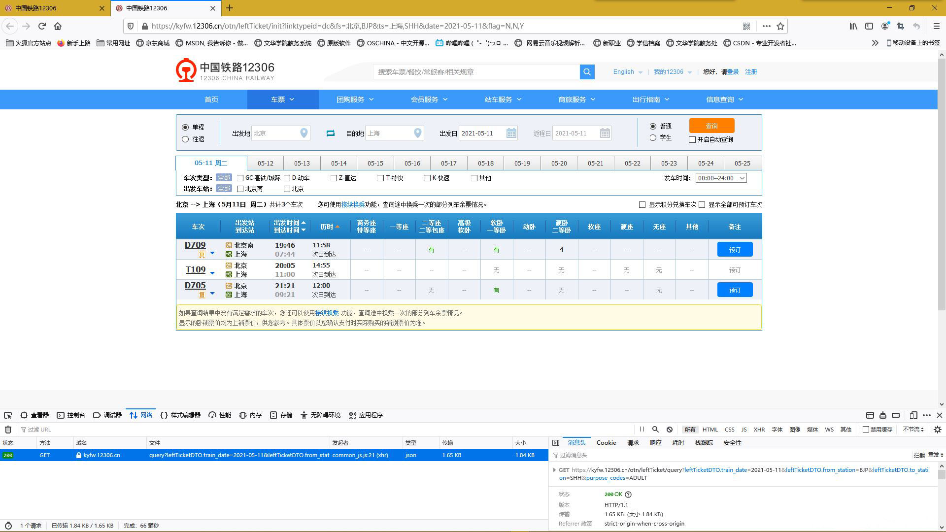Bookmark this page with star icon
Viewport: 946px width, 532px height.
pos(780,26)
